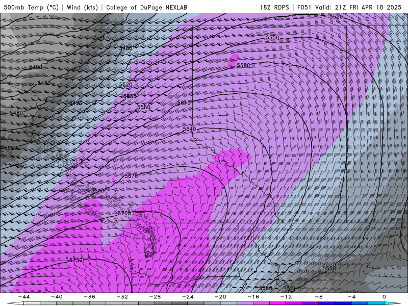
Task: Click the '18Z RDPS' model run label
Action: [x=274, y=7]
